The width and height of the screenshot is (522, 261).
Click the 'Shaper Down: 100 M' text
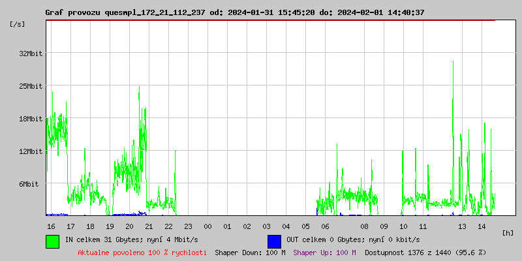point(250,252)
